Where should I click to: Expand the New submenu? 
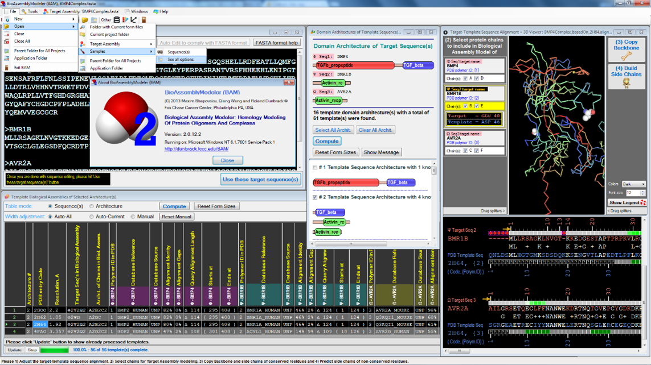[73, 19]
